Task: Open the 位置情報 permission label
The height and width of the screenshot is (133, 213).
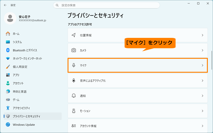Action: point(86,35)
